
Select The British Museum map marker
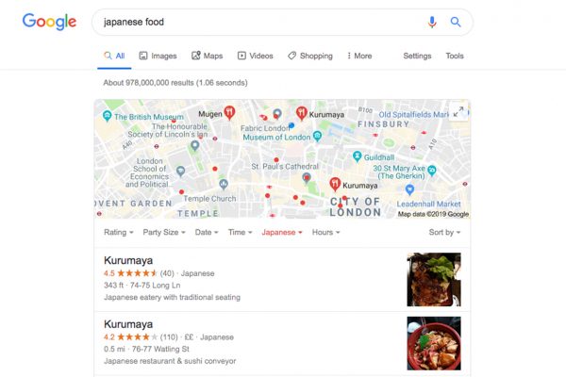click(107, 116)
